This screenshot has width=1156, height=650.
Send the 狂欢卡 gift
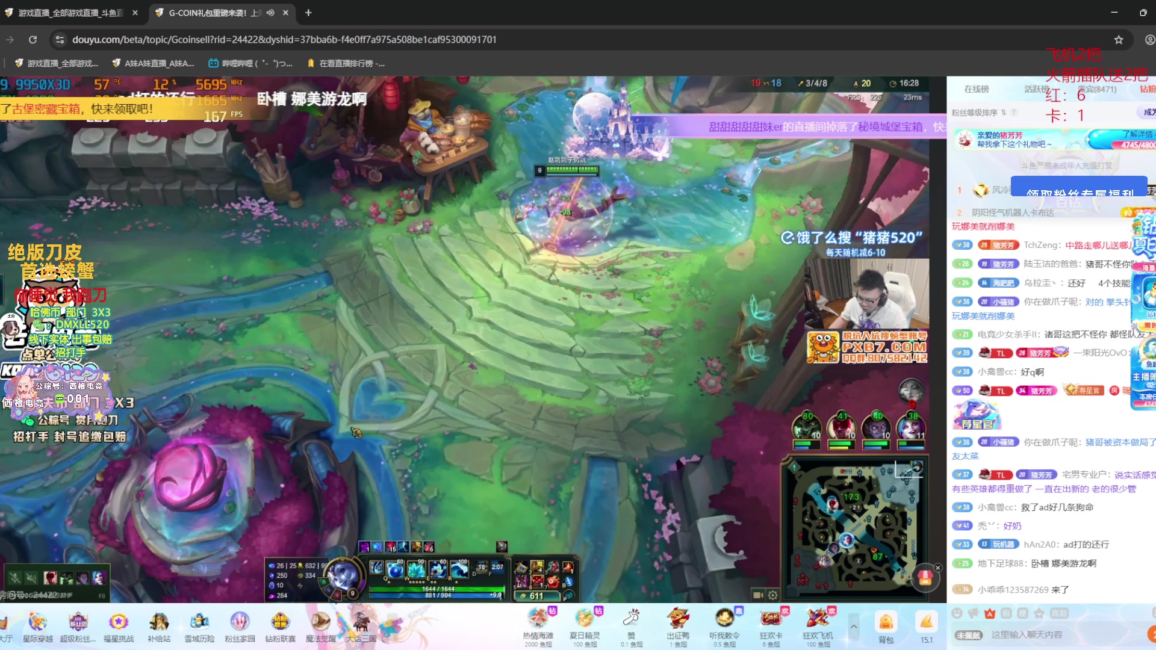(771, 627)
